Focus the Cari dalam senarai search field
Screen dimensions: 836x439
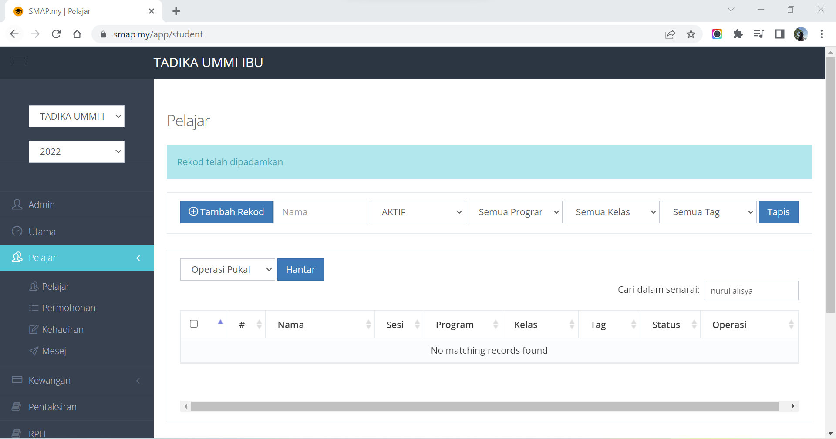coord(751,291)
